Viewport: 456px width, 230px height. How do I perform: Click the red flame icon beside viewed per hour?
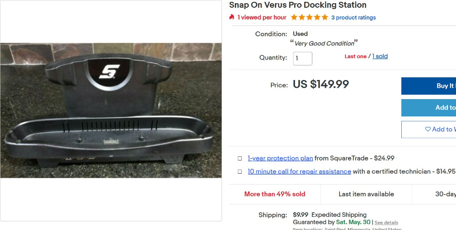click(x=232, y=17)
